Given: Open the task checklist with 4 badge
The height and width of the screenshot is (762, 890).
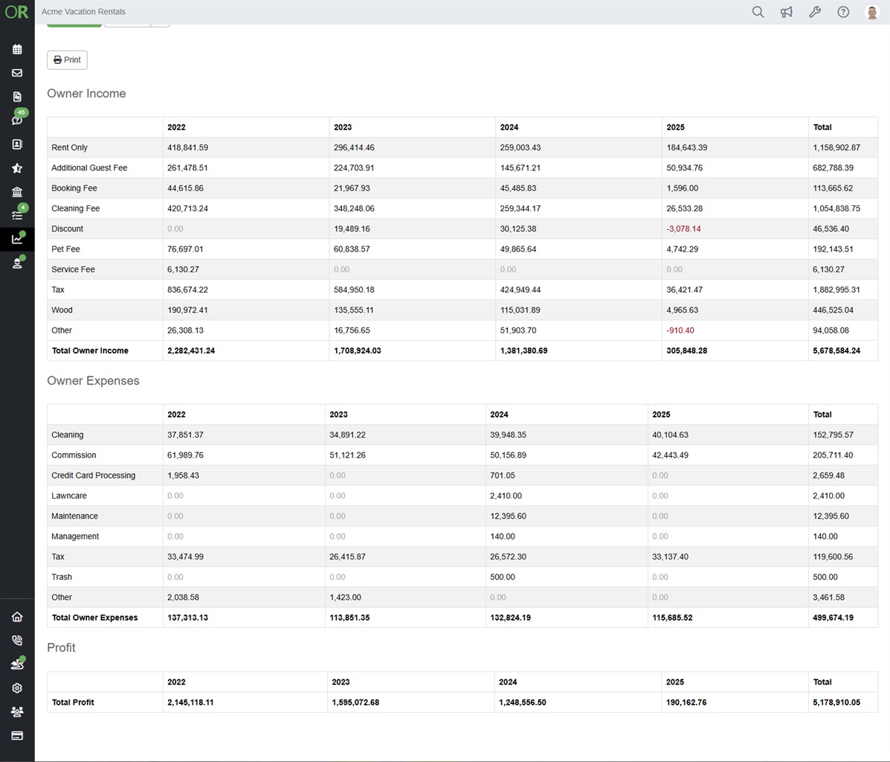Looking at the screenshot, I should point(17,215).
